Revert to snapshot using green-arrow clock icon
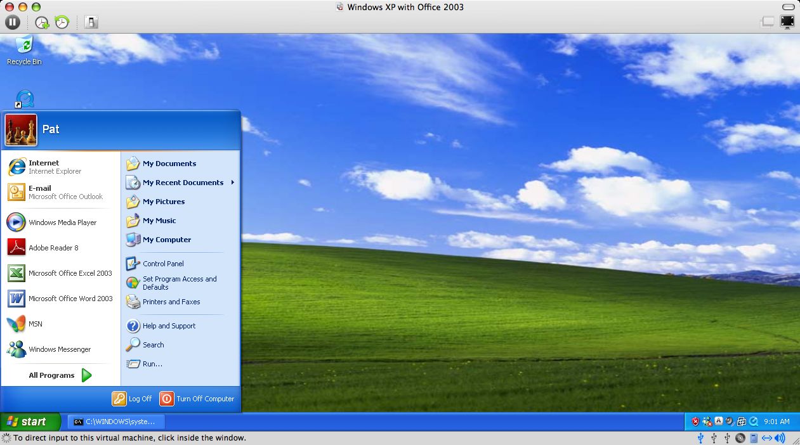 pos(62,22)
